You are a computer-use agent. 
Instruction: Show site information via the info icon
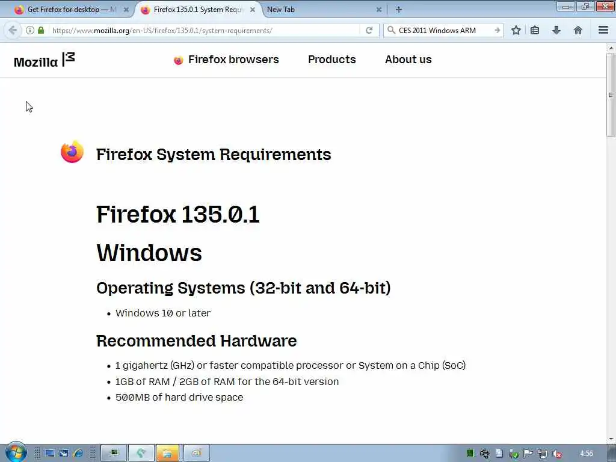[30, 30]
